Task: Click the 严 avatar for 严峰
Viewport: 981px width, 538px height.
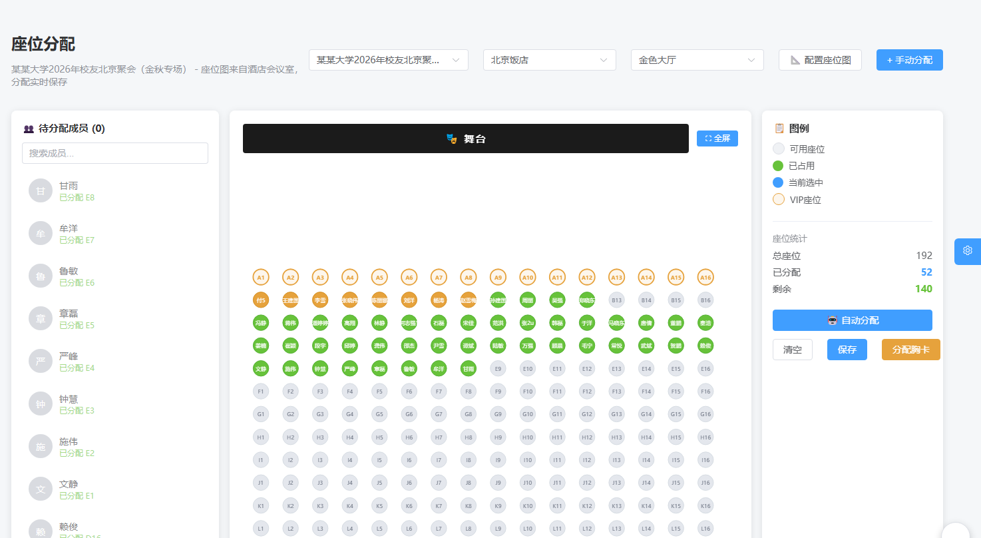Action: coord(41,362)
